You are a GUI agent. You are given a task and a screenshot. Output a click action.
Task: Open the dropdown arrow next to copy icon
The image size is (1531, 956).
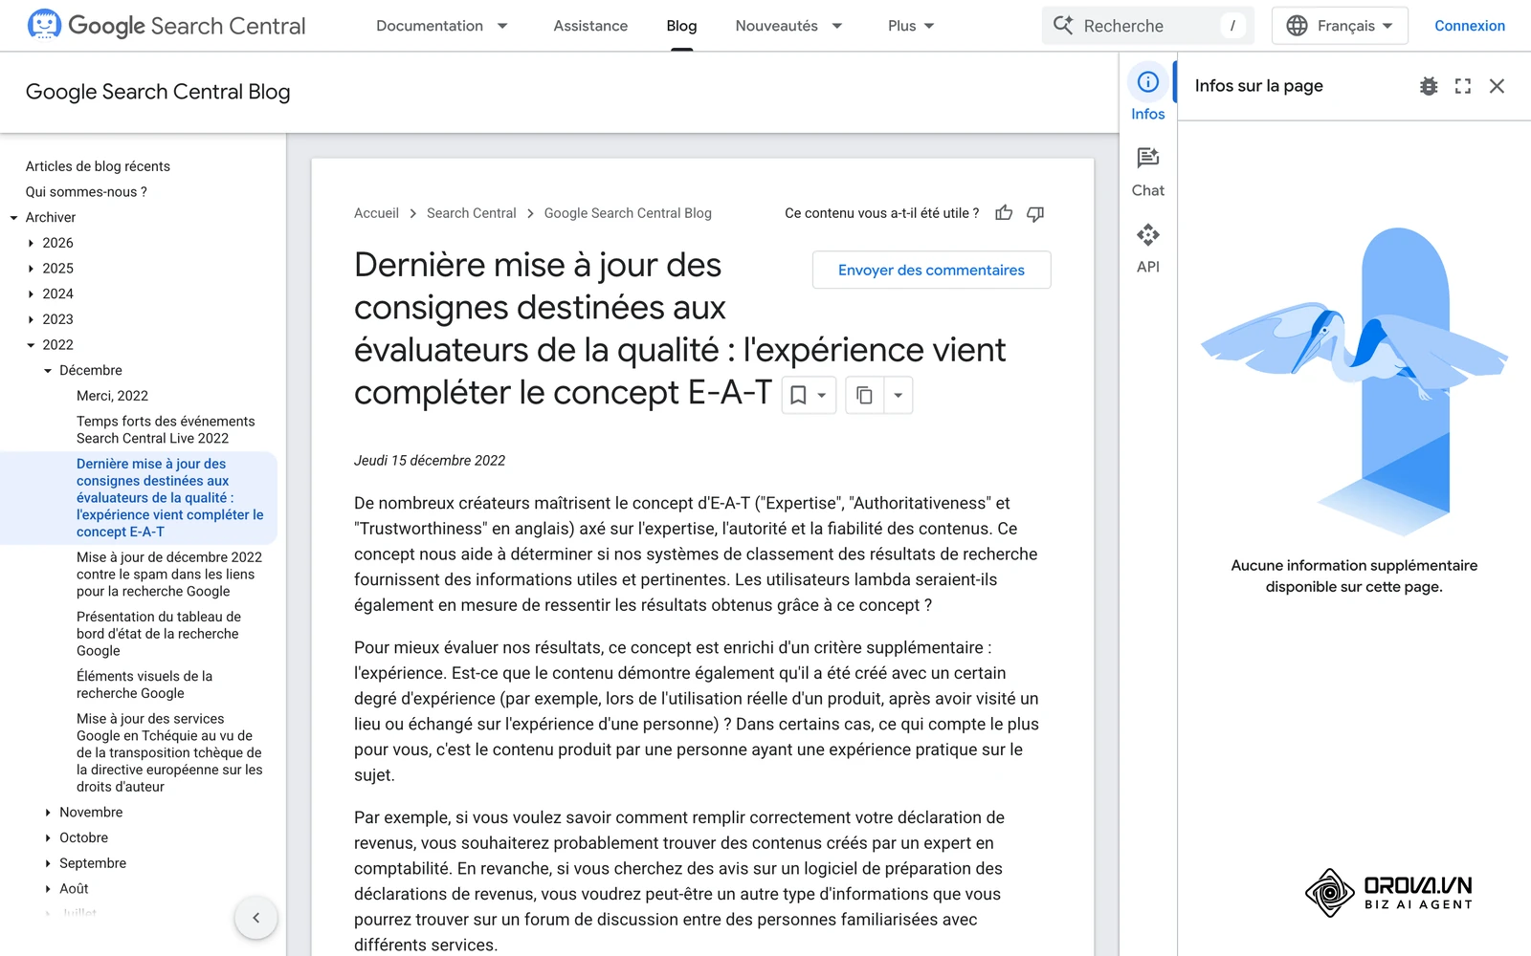(898, 395)
